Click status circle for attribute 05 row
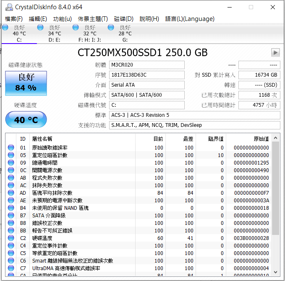This screenshot has height=281, width=285. [11, 155]
